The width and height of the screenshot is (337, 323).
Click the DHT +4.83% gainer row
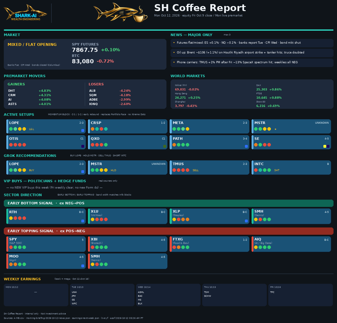[x=29, y=91]
